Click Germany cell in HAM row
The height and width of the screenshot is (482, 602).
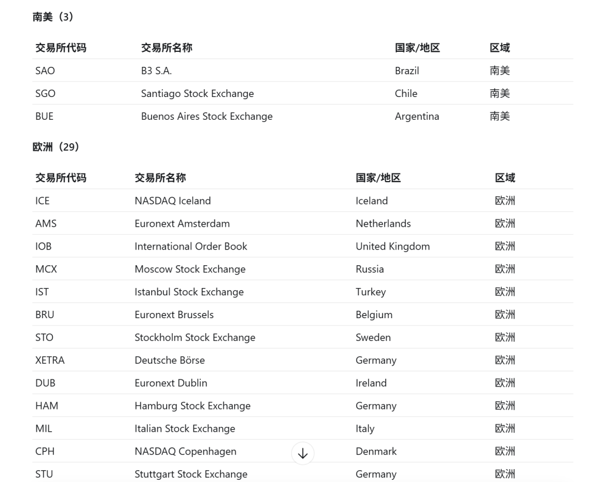point(376,406)
